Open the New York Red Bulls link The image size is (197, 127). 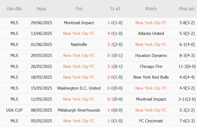pos(151,77)
